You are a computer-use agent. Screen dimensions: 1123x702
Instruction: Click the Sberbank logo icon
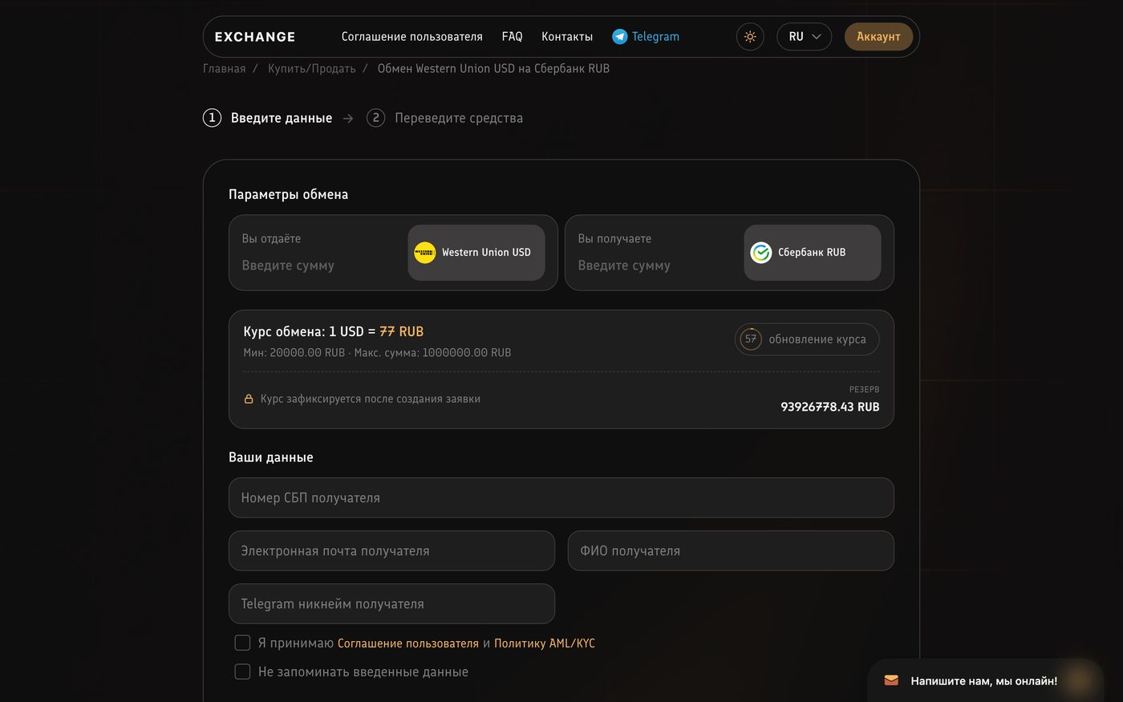(760, 253)
